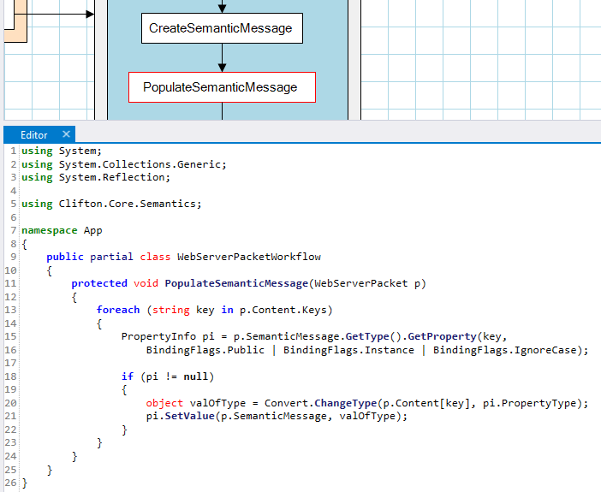
Task: Click 'p.Content.Keys' on line 13
Action: tap(283, 310)
